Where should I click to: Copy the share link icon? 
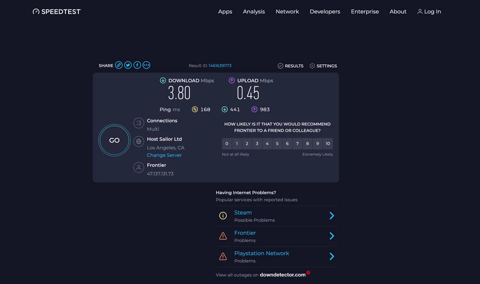[119, 65]
